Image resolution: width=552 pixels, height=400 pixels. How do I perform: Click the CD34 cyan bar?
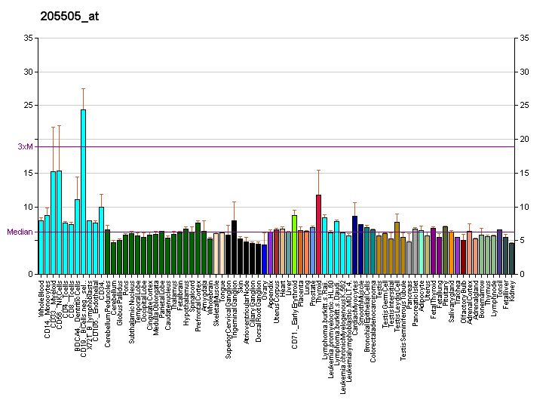[x=101, y=240]
